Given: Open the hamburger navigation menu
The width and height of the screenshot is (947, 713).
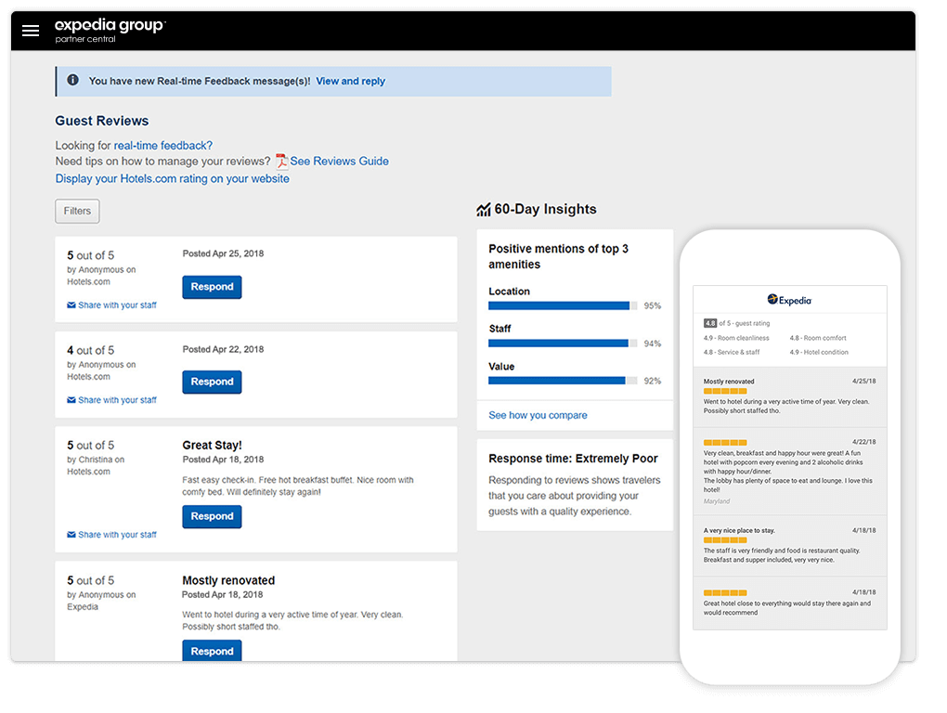Looking at the screenshot, I should click(x=31, y=30).
